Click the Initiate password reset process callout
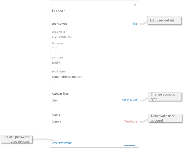The height and width of the screenshot is (148, 184). point(17,139)
